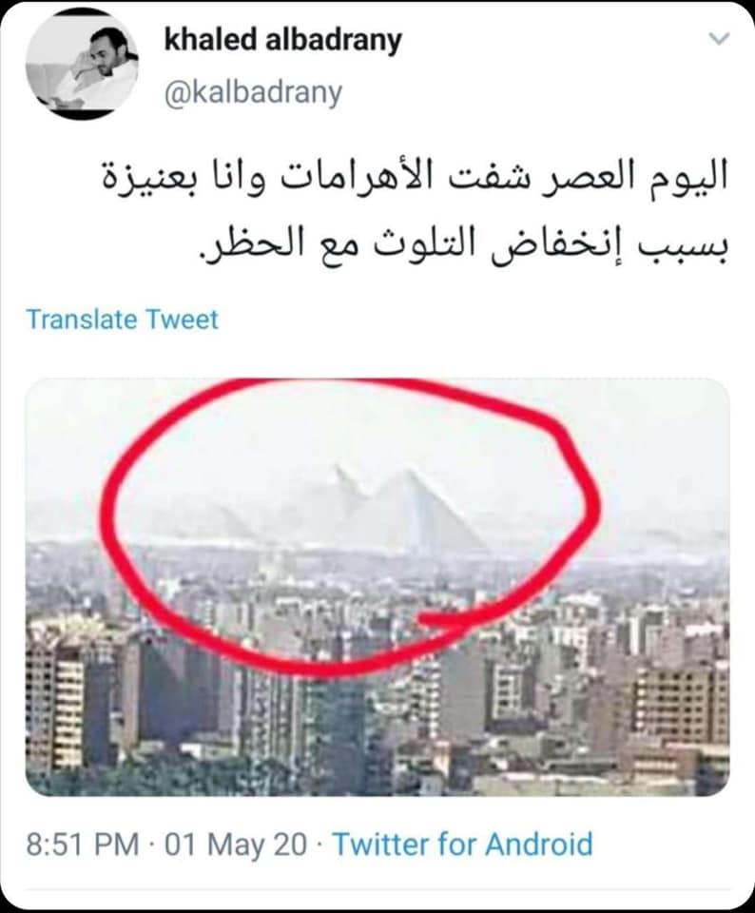Click the 01 May 20 date
This screenshot has width=755, height=913.
coord(236,845)
